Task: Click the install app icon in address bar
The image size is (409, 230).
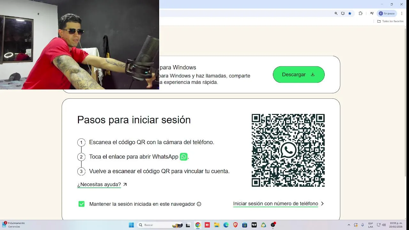Action: click(x=343, y=13)
